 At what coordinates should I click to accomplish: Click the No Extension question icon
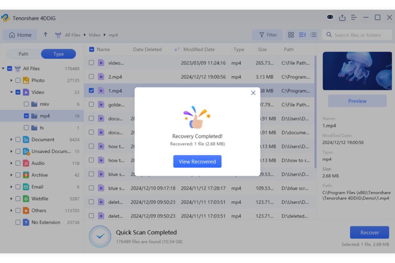[x=26, y=222]
